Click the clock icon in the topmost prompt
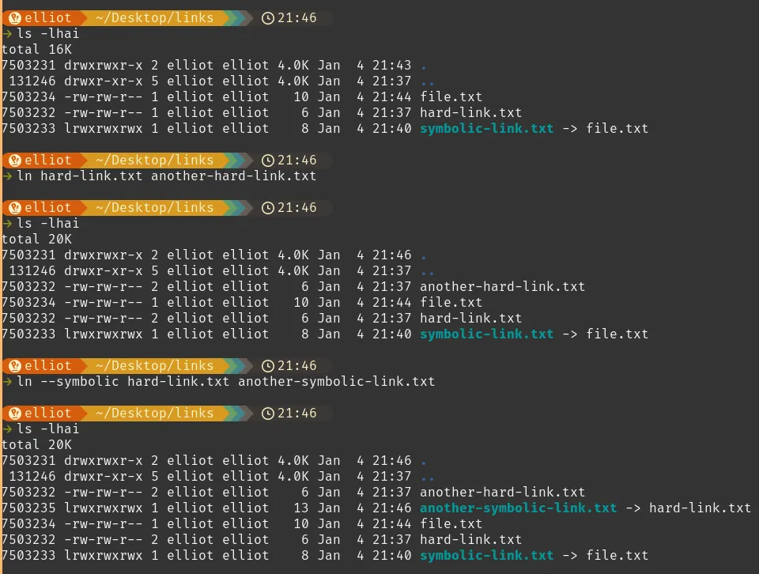 (x=268, y=17)
